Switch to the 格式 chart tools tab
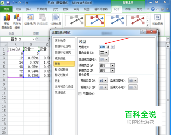Viewport: 171px width, 135px height. tap(139, 9)
